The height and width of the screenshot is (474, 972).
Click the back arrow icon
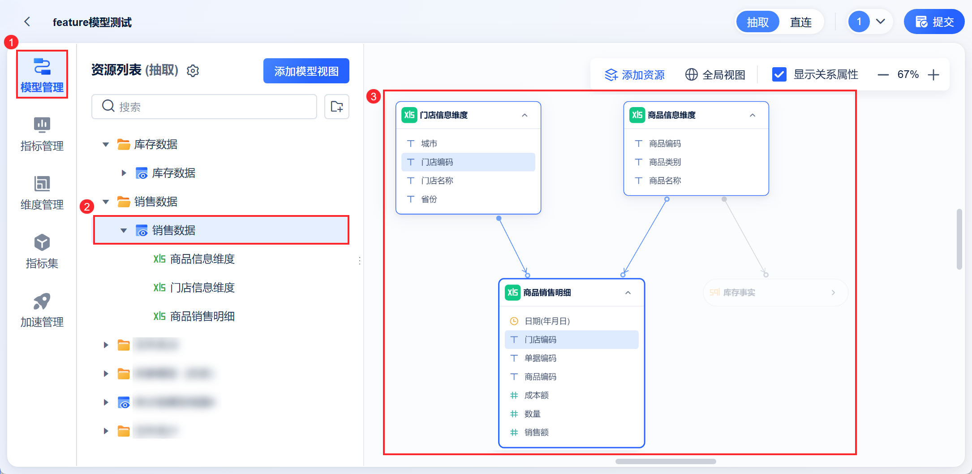(x=27, y=22)
